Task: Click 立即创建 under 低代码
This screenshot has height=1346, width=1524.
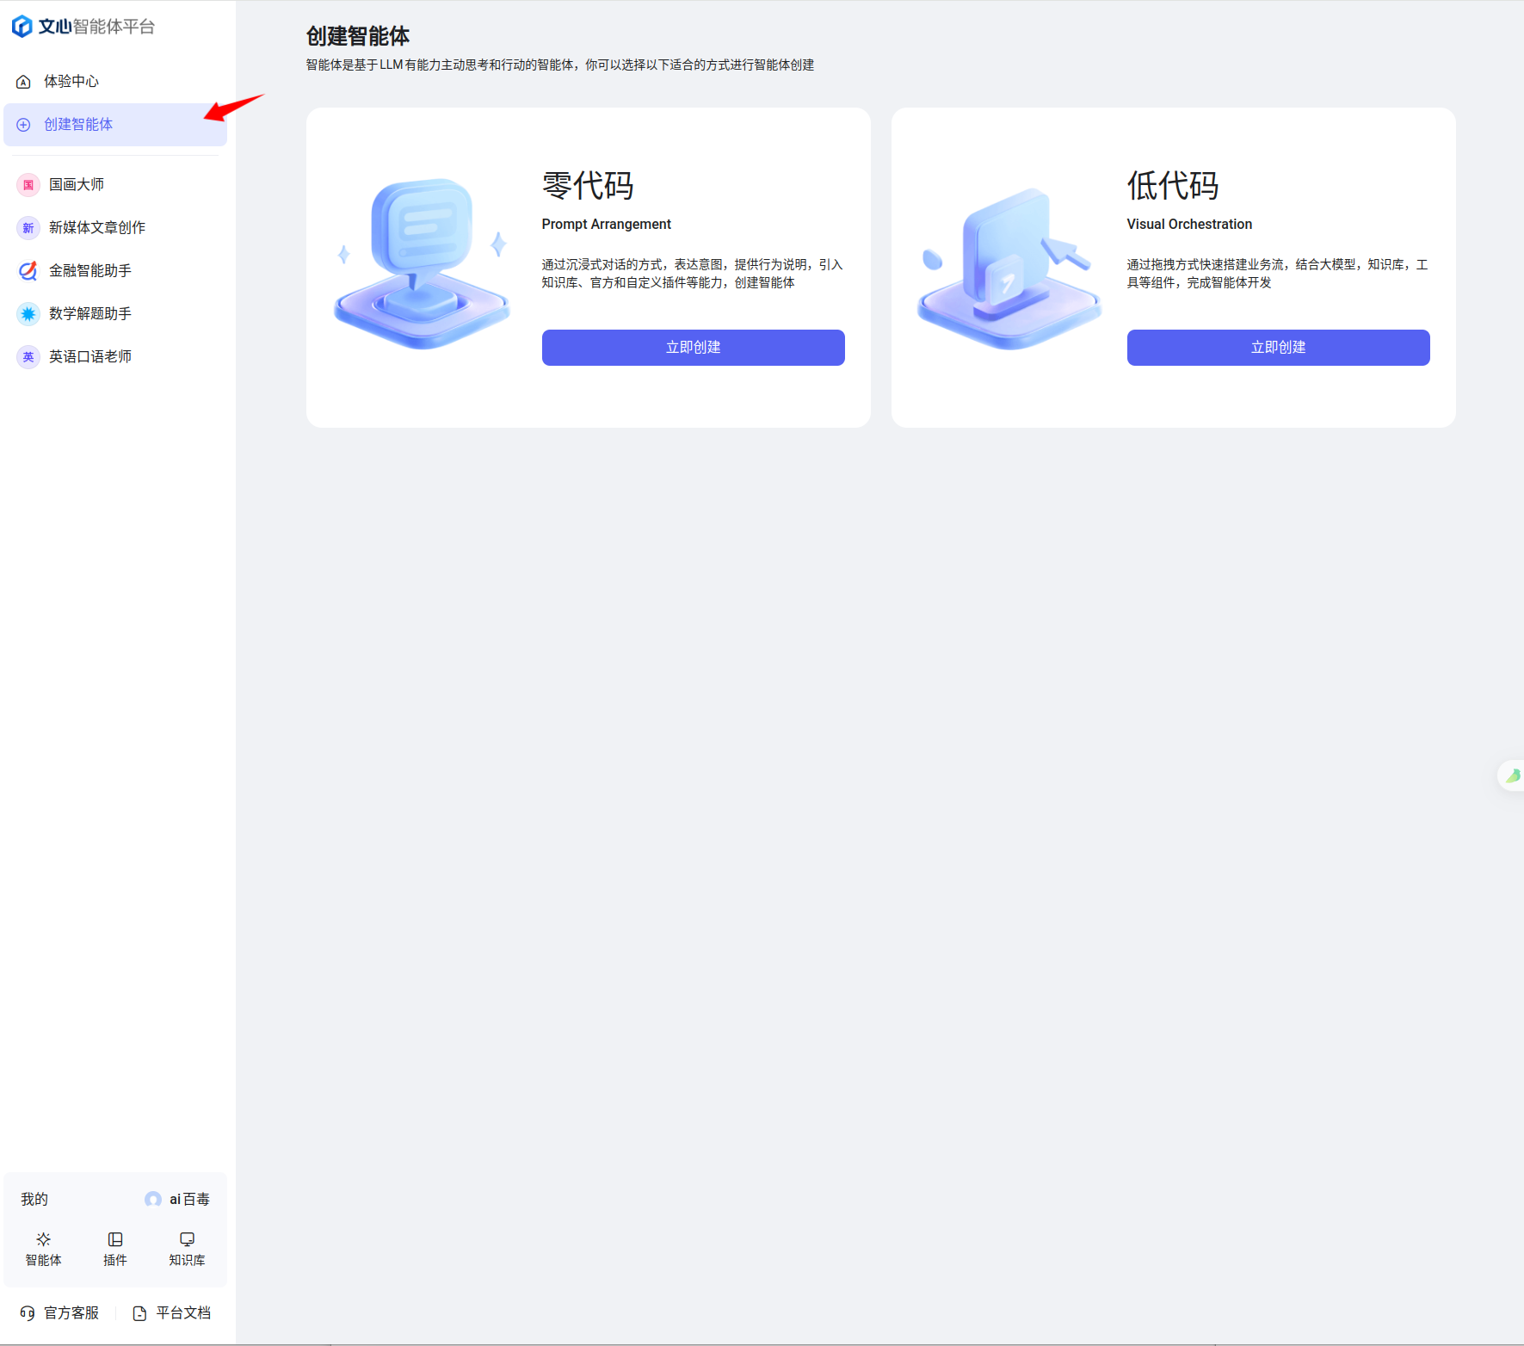Action: click(1278, 348)
